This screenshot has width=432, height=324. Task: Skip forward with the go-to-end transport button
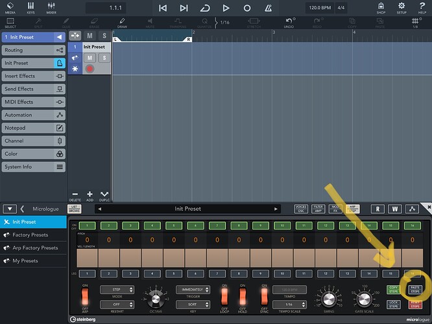tap(184, 8)
